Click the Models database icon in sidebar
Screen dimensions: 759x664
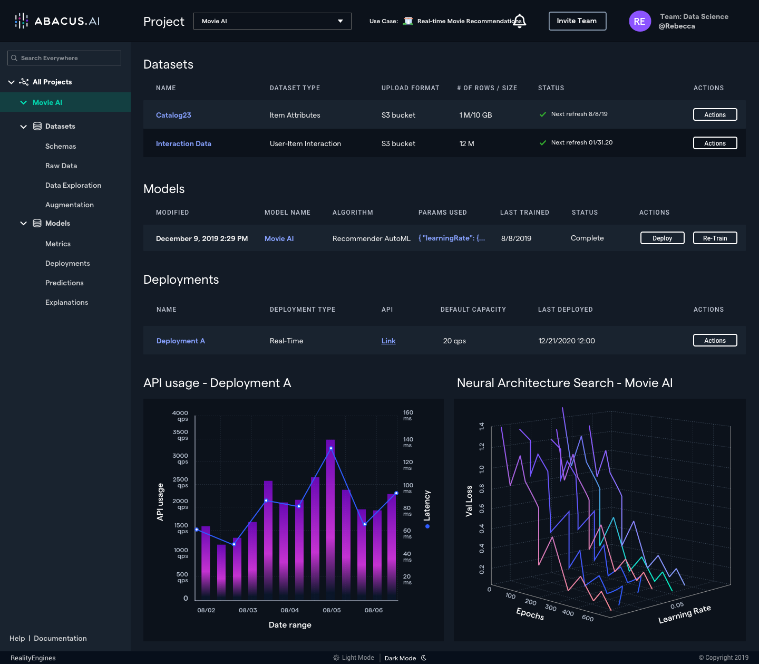tap(37, 223)
